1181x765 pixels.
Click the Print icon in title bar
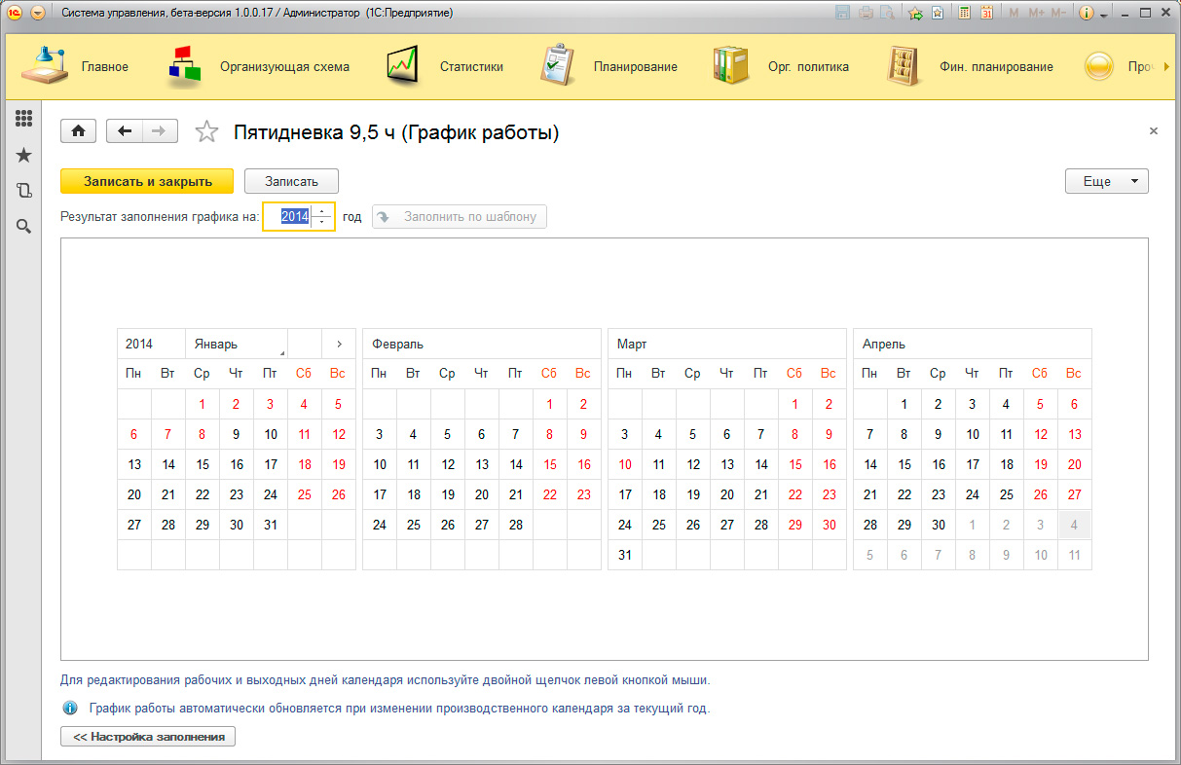(x=865, y=14)
